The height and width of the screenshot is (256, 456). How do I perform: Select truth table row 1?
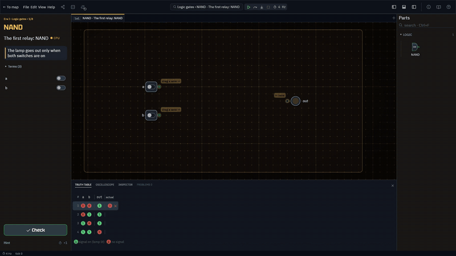coord(95,206)
